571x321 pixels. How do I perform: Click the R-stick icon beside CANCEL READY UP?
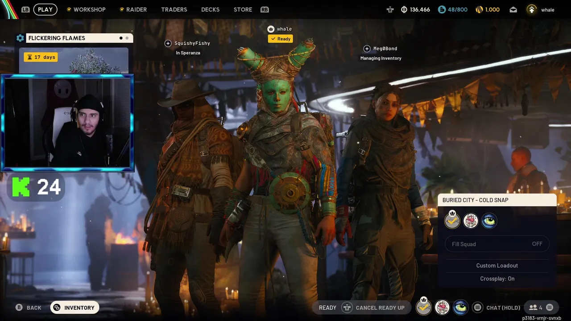[x=347, y=308]
